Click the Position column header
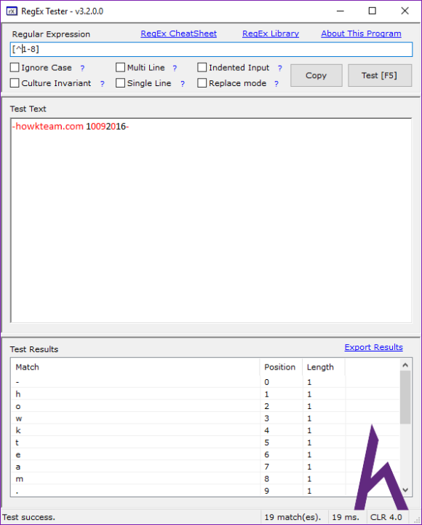The height and width of the screenshot is (525, 422). pyautogui.click(x=281, y=367)
